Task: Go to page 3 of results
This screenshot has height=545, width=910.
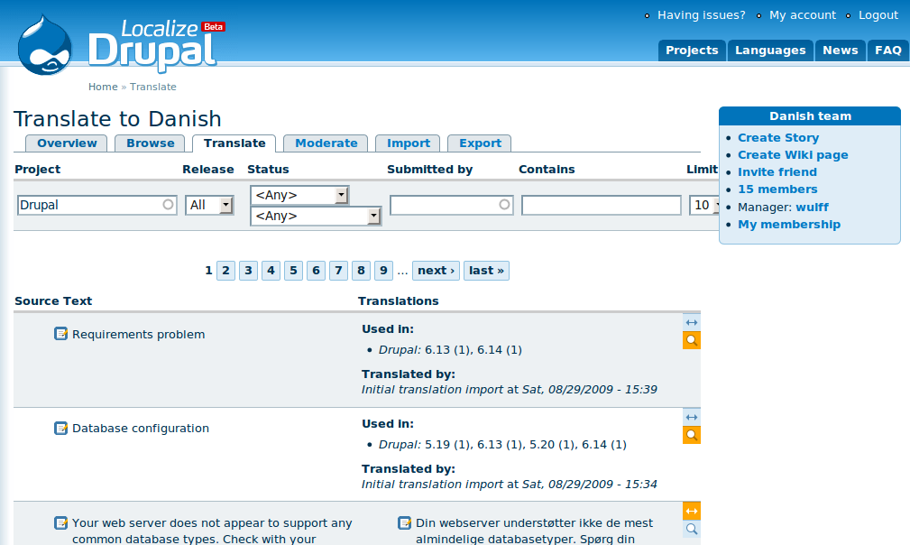Action: [248, 271]
